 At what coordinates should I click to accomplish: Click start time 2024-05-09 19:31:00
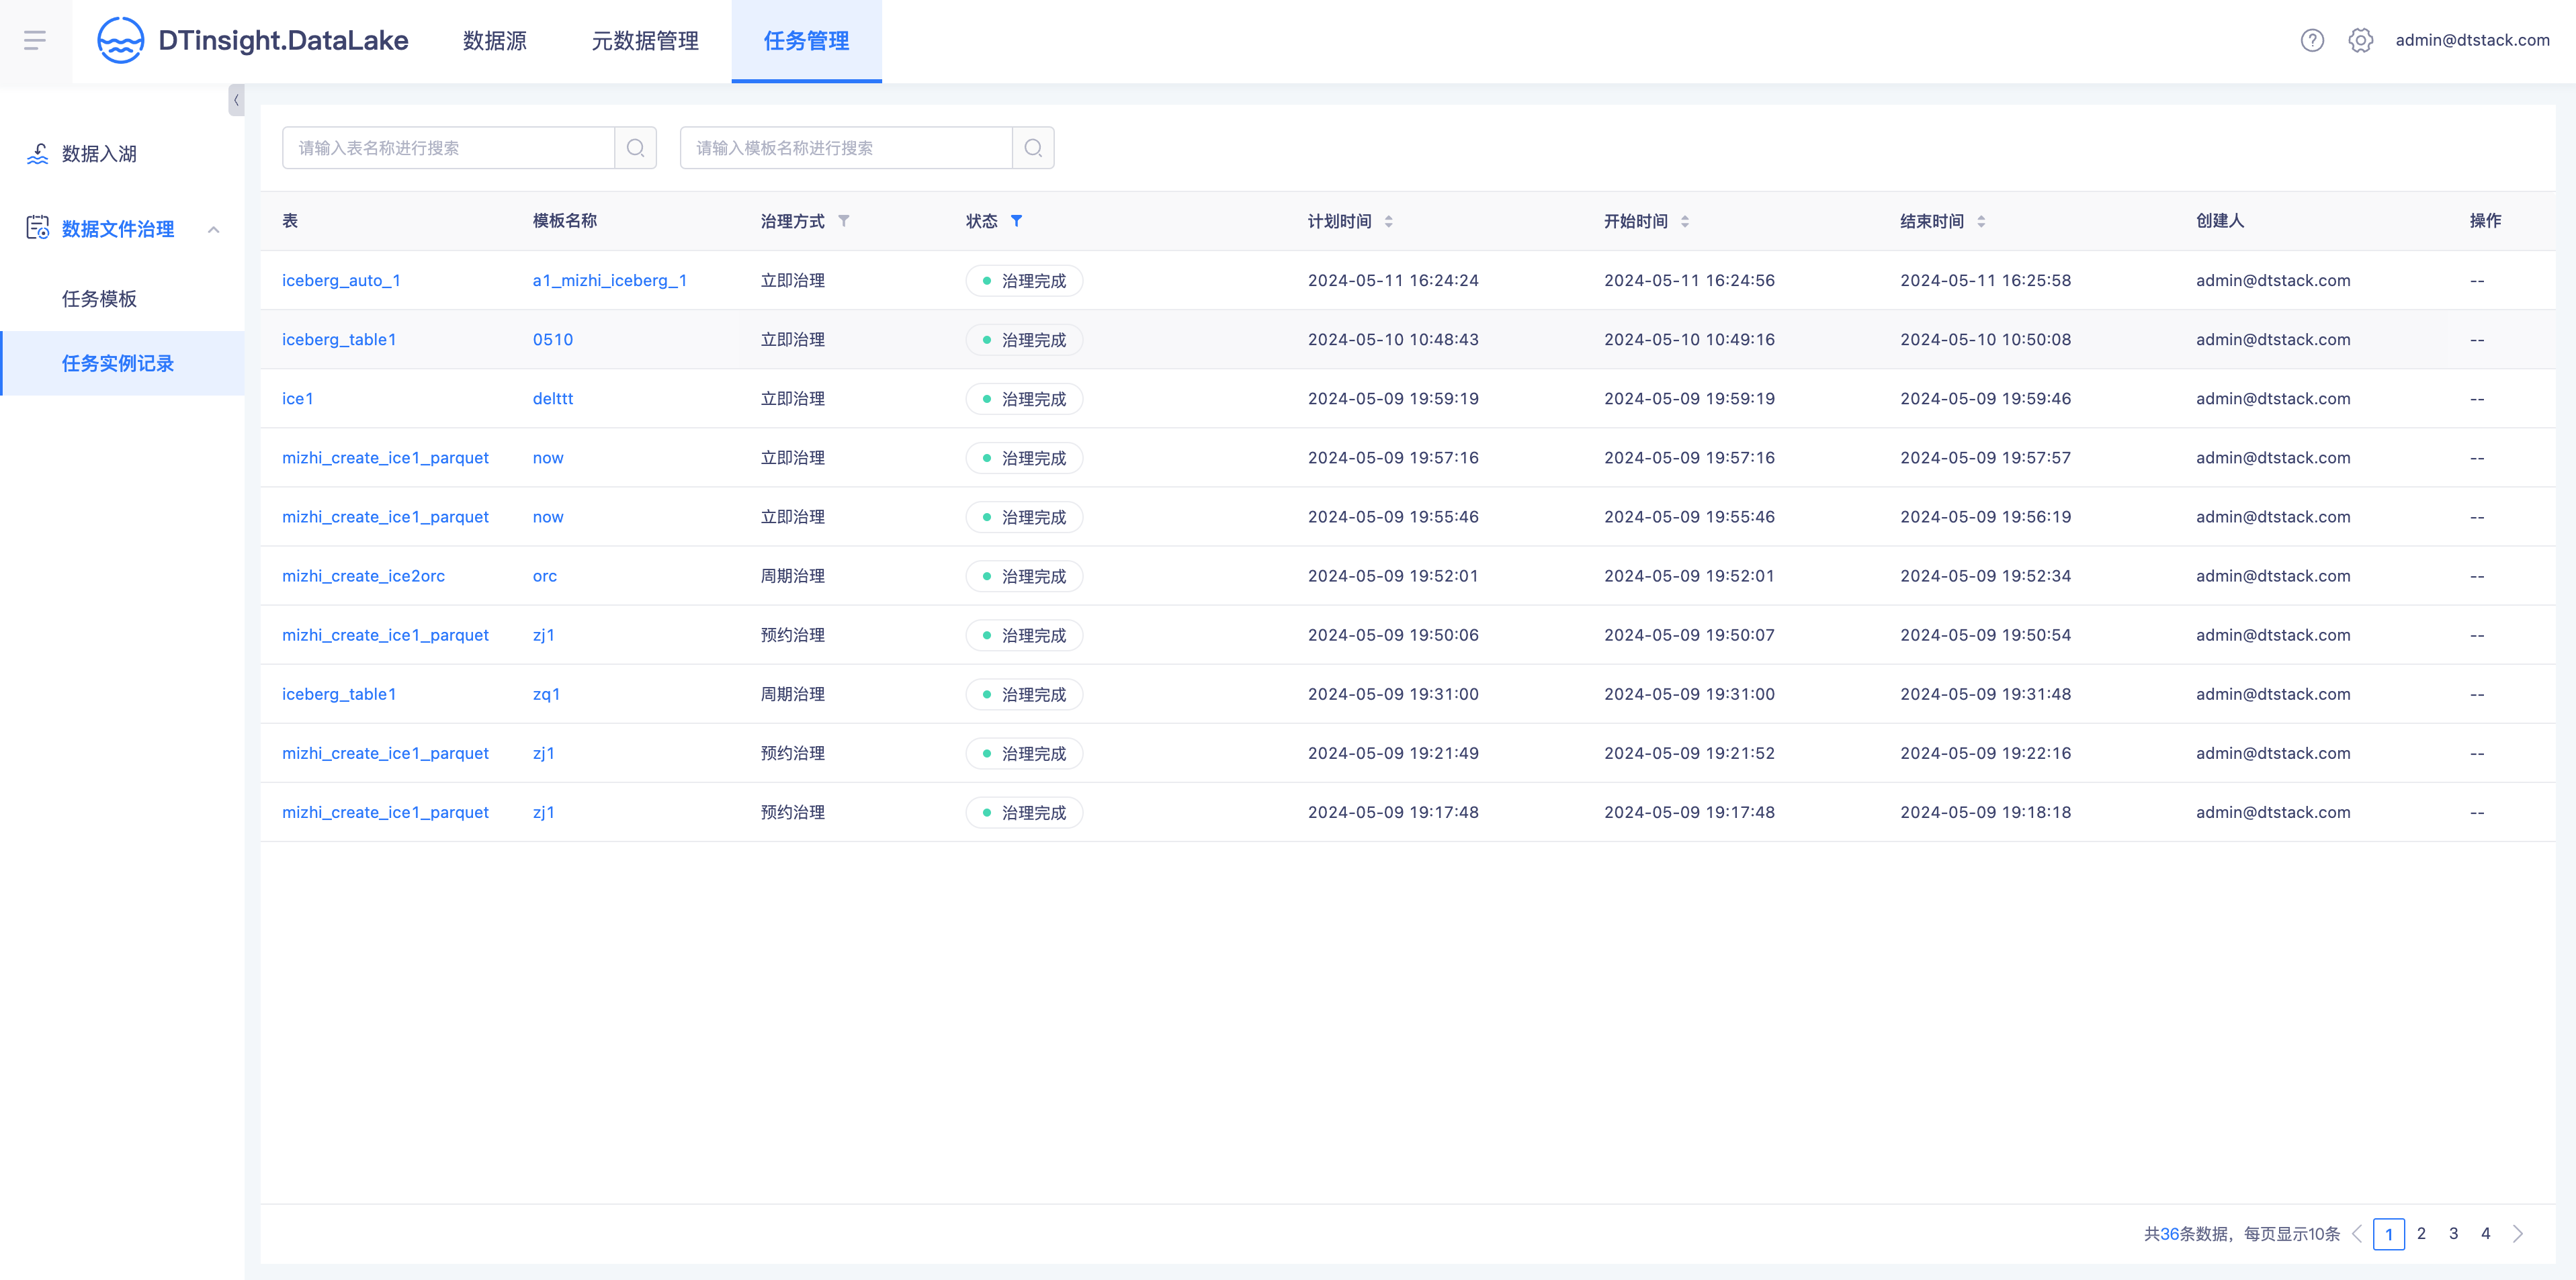(1689, 694)
